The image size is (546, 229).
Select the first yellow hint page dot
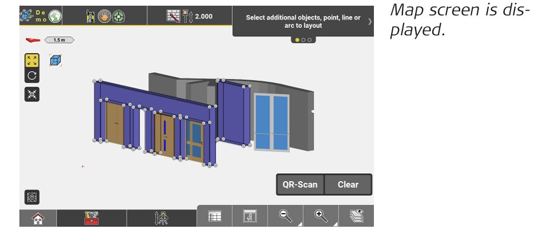(297, 40)
